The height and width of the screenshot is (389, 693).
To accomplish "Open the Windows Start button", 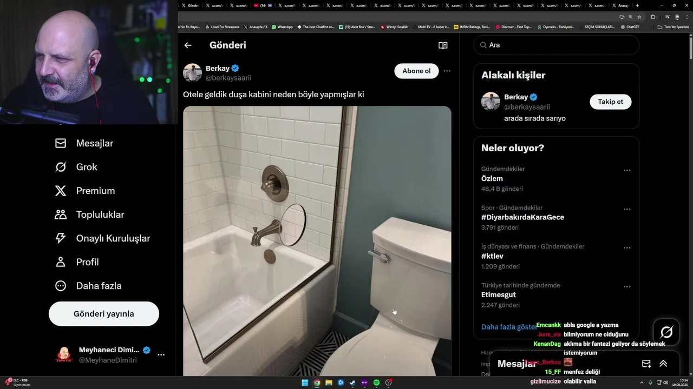I will pyautogui.click(x=305, y=383).
